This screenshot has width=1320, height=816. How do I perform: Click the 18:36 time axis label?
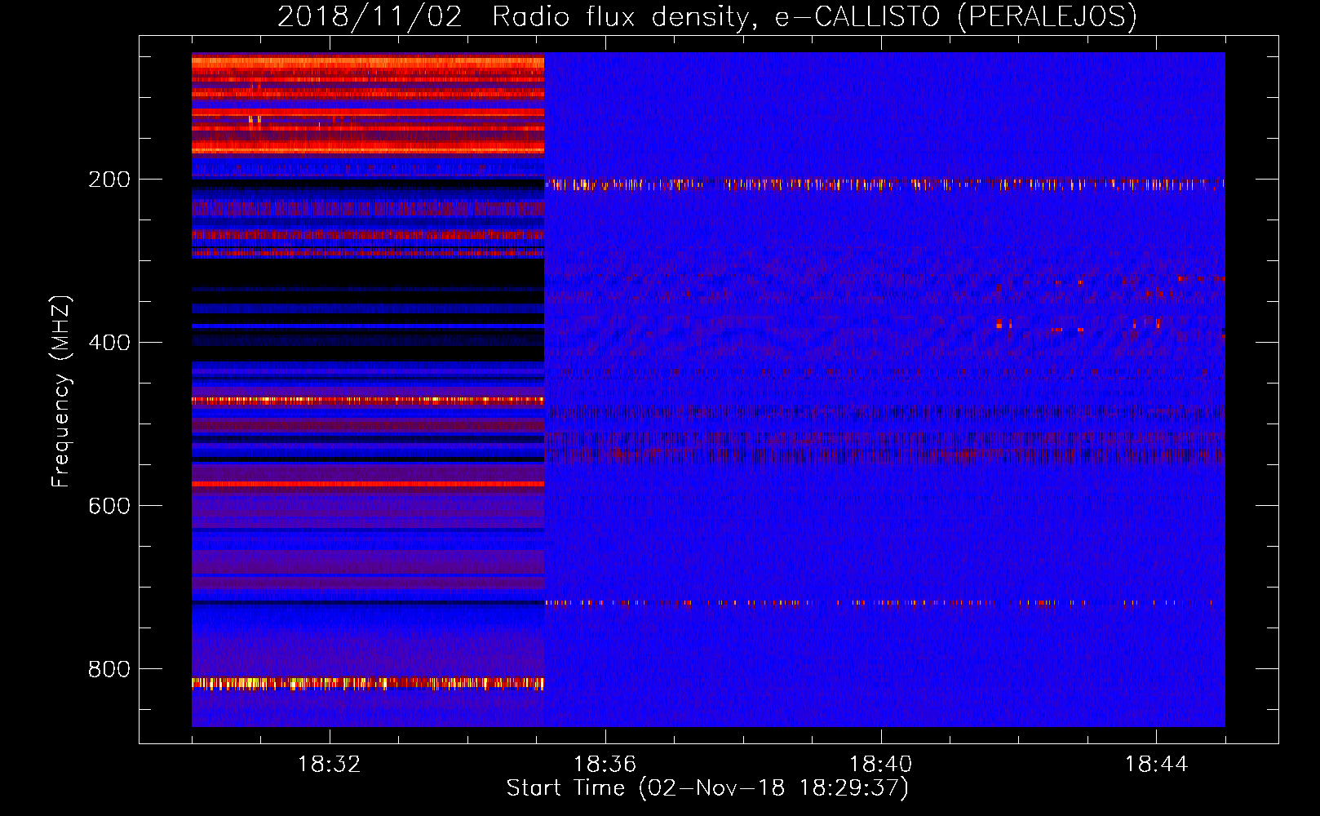tap(605, 765)
